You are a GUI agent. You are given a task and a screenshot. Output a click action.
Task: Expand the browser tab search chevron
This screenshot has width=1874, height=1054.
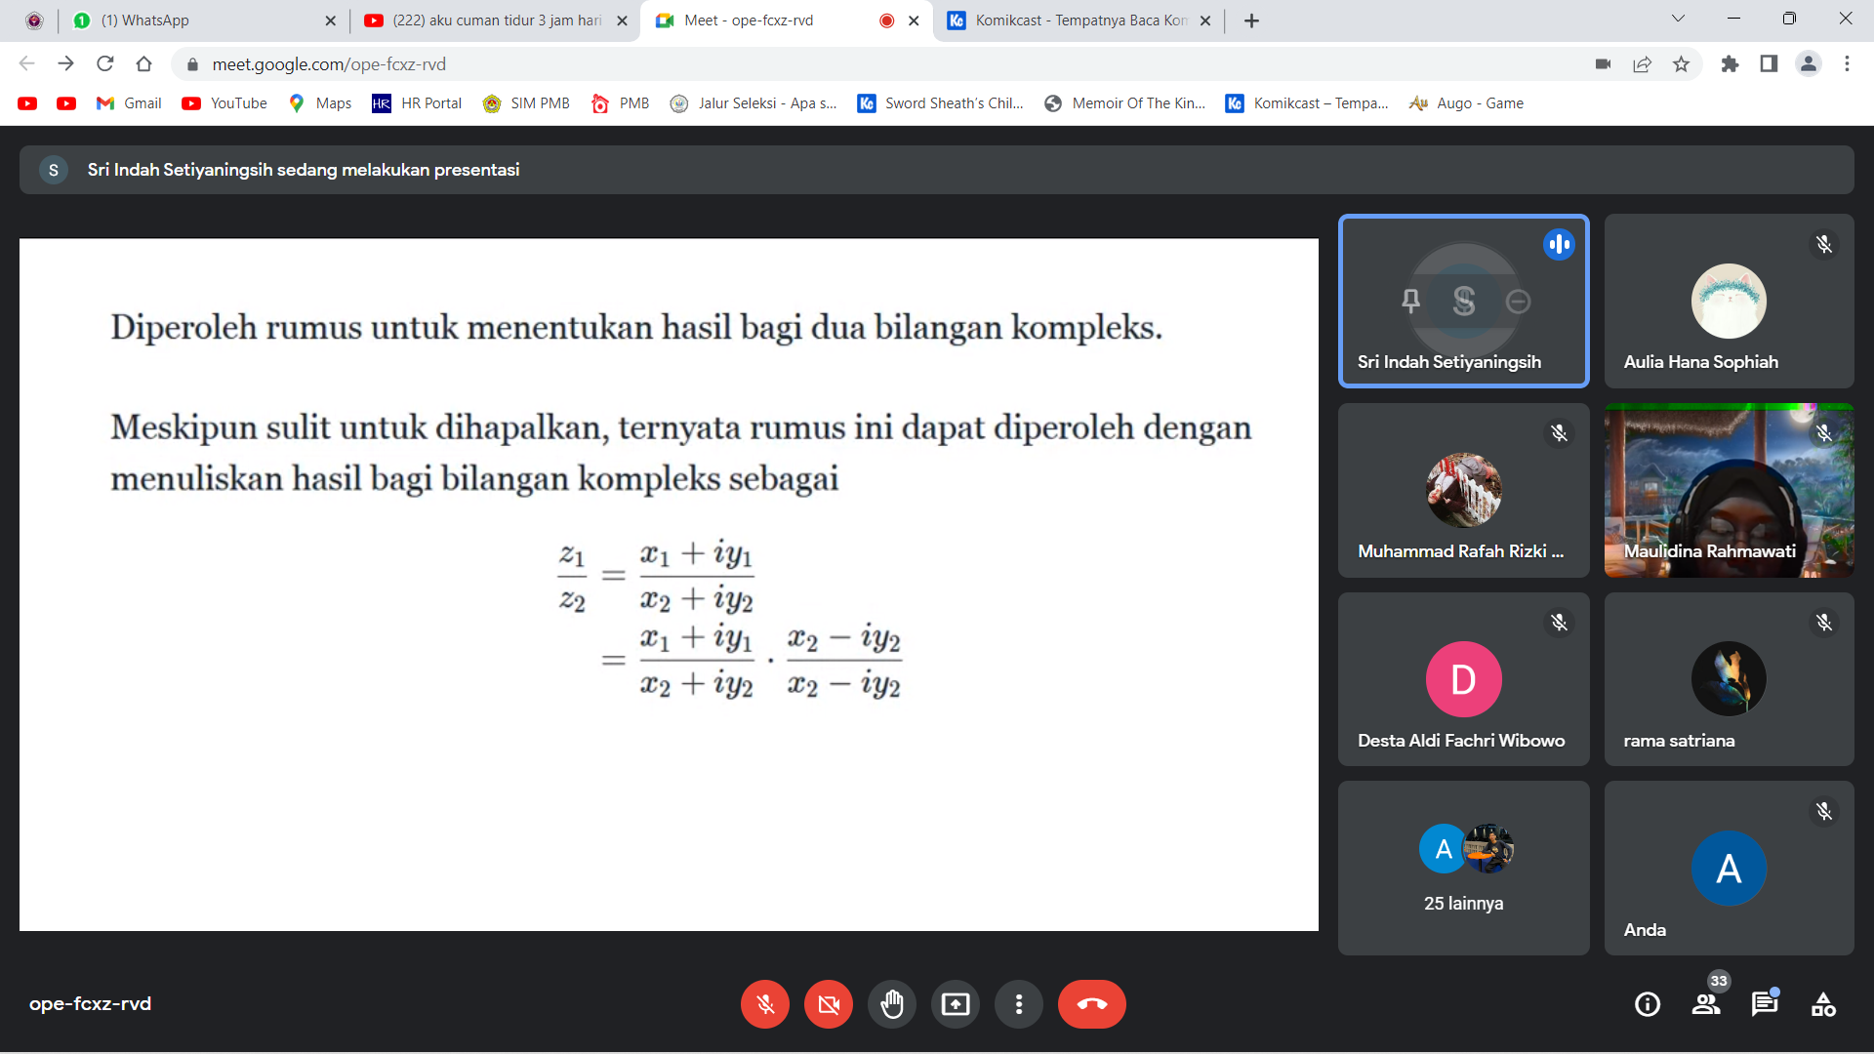click(1678, 20)
